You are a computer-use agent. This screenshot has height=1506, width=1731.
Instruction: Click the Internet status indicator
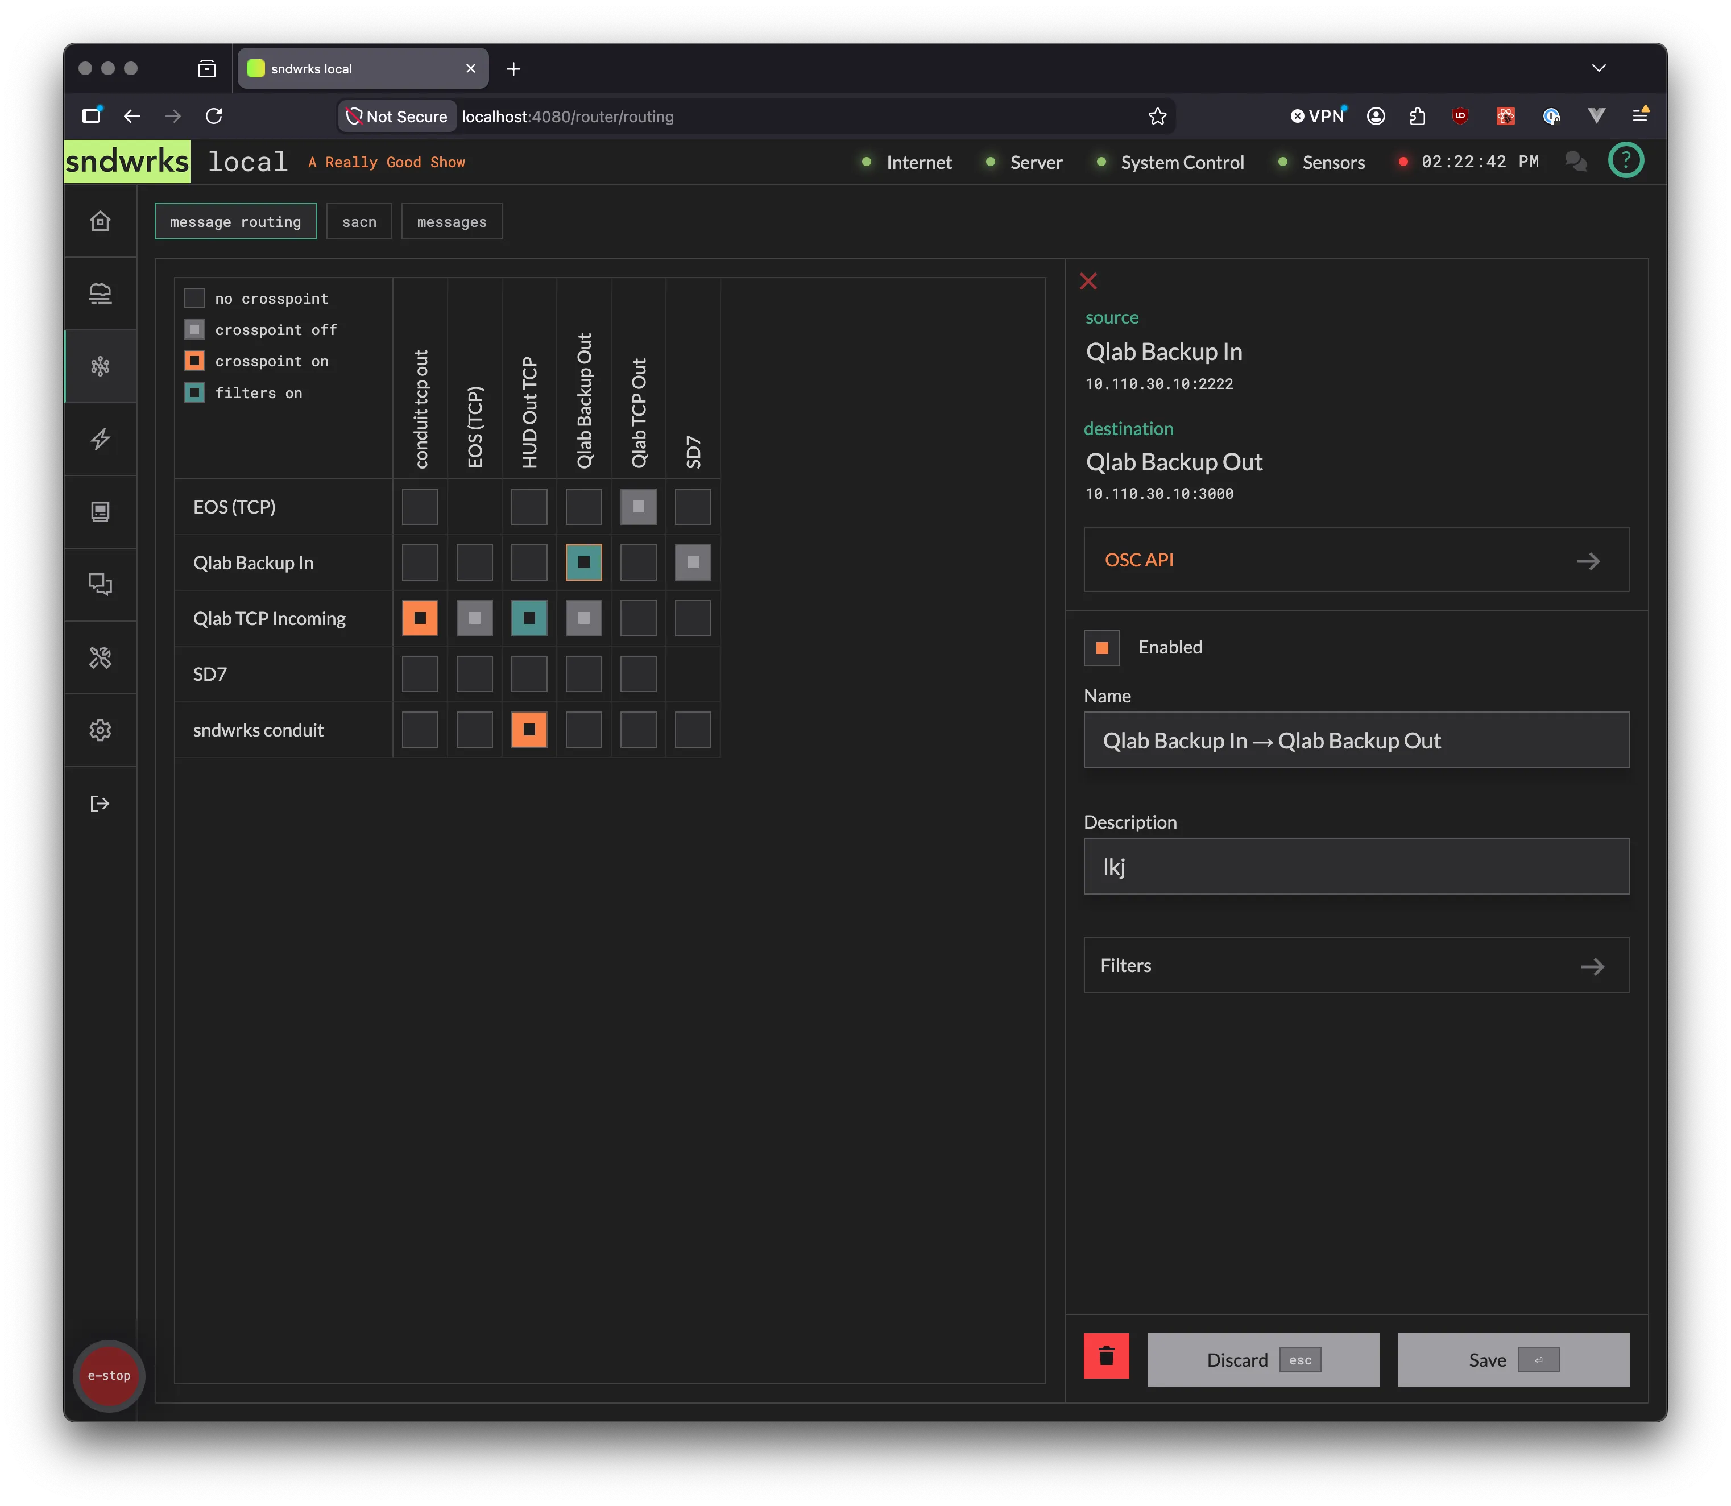tap(908, 162)
